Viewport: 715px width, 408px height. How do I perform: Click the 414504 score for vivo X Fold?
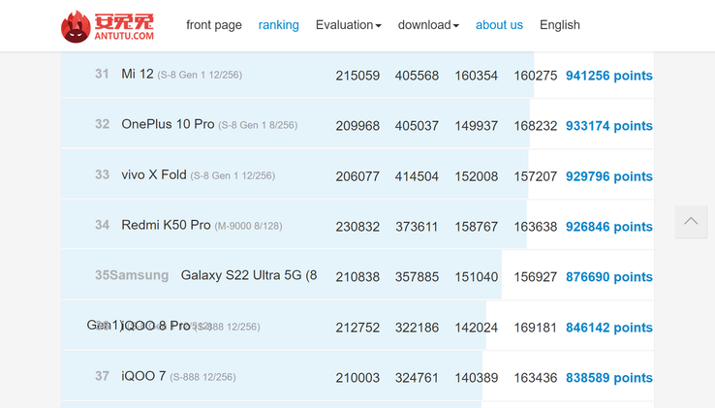tap(417, 176)
